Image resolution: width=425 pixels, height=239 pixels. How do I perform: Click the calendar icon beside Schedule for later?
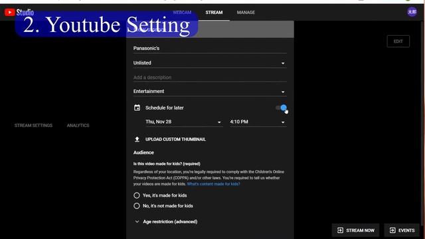click(137, 108)
